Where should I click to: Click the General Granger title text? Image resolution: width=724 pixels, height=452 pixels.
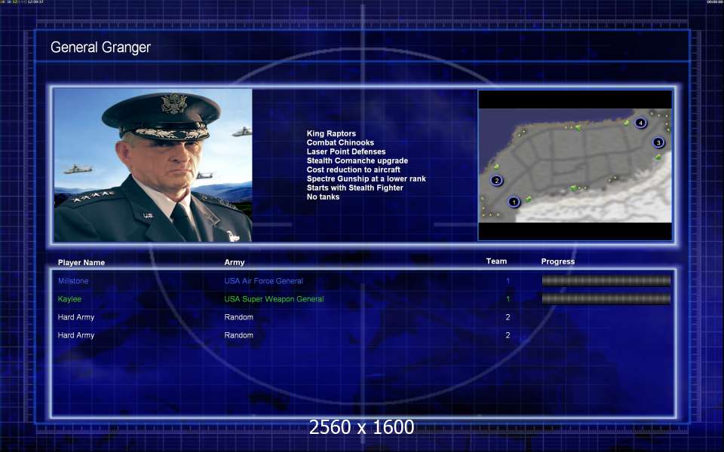pos(100,47)
